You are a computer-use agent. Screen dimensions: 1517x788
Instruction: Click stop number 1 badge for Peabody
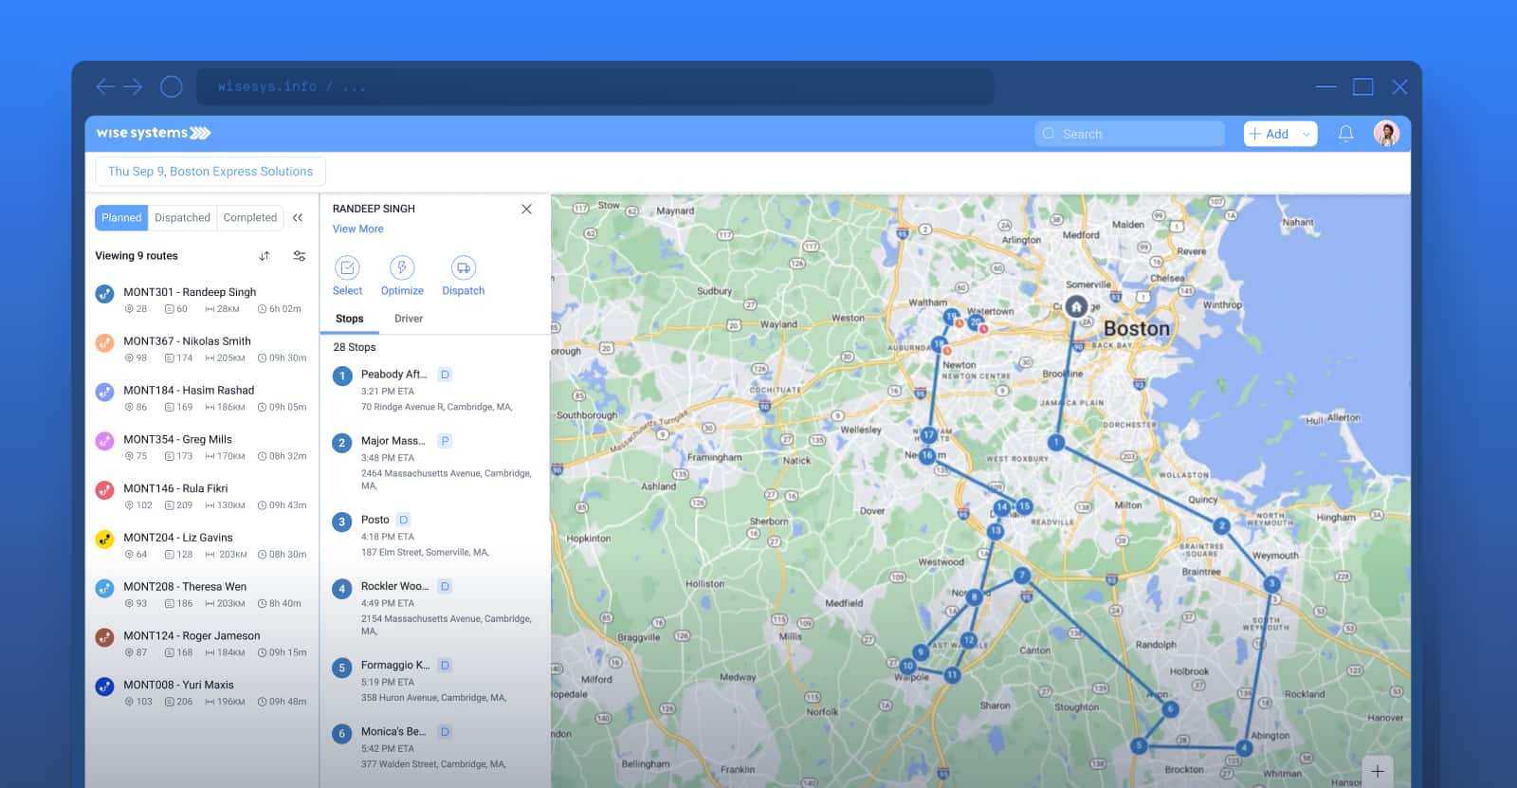[342, 376]
